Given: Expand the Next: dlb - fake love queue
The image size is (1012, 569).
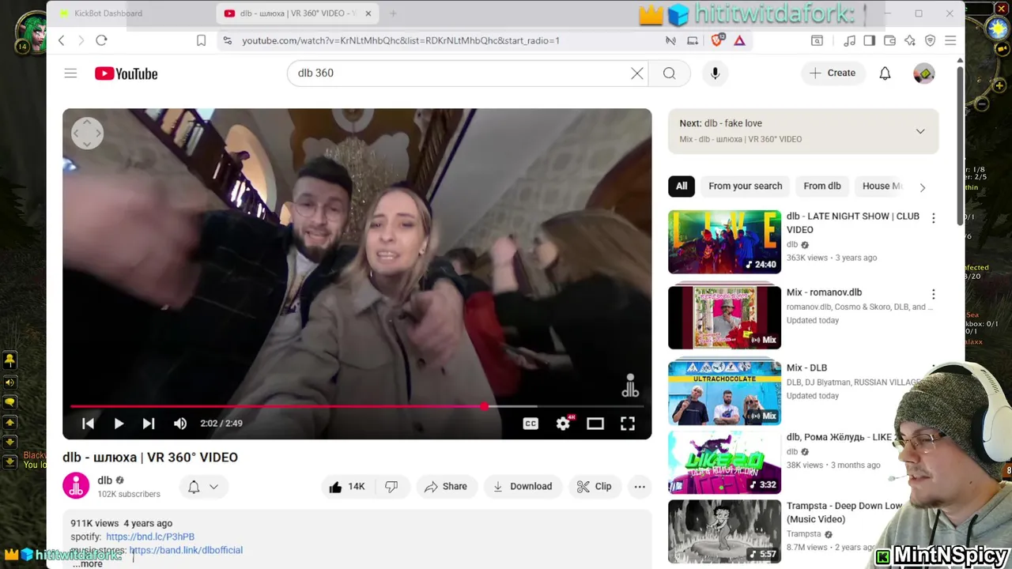Looking at the screenshot, I should (920, 131).
